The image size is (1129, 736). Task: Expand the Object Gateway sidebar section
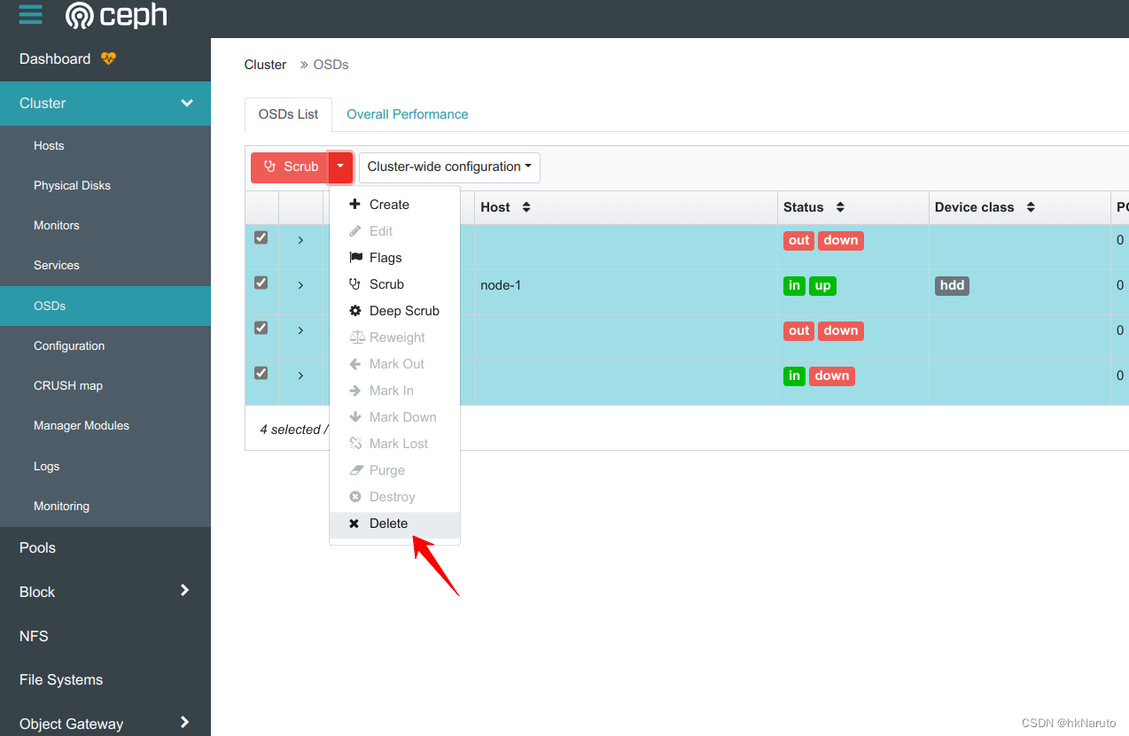(184, 722)
